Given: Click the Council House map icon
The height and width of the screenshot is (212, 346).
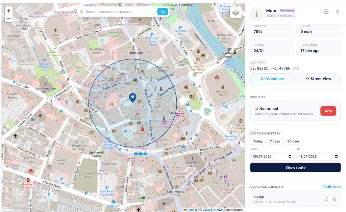Looking at the screenshot, I should click(x=223, y=87).
